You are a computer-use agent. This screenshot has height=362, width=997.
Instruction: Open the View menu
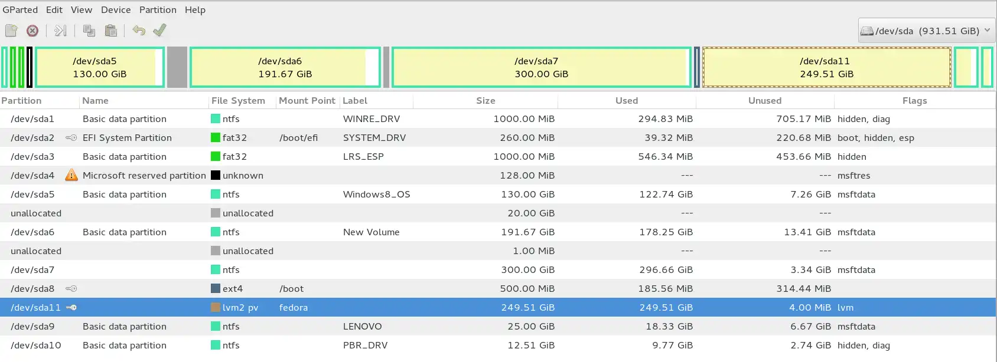tap(82, 10)
